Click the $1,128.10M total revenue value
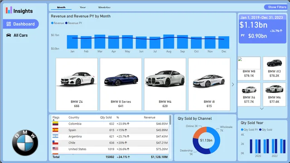 point(159,157)
